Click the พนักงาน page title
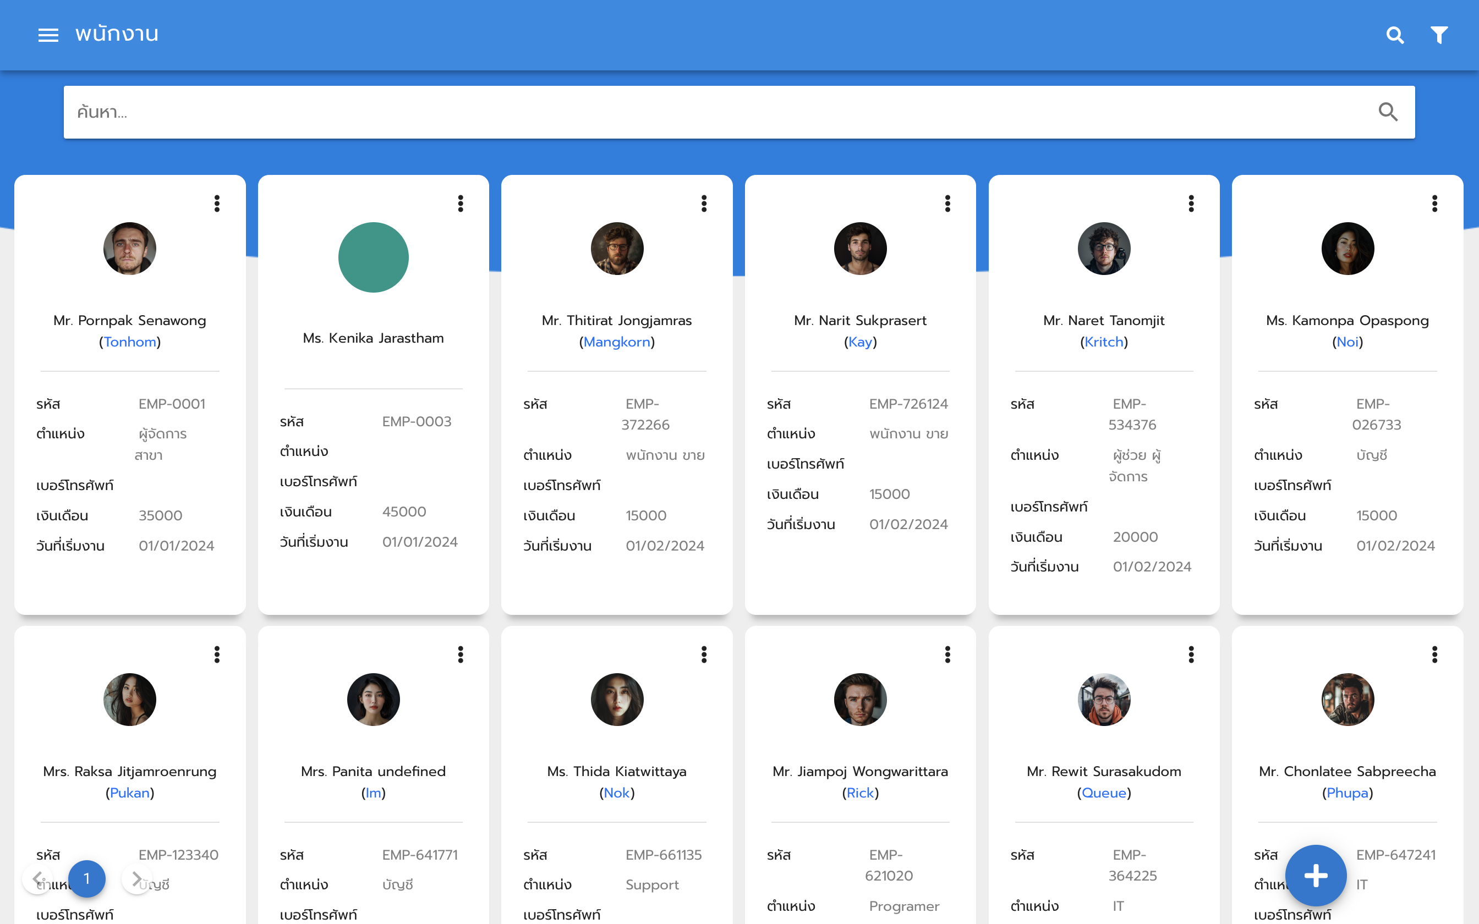This screenshot has width=1479, height=924. (x=117, y=34)
